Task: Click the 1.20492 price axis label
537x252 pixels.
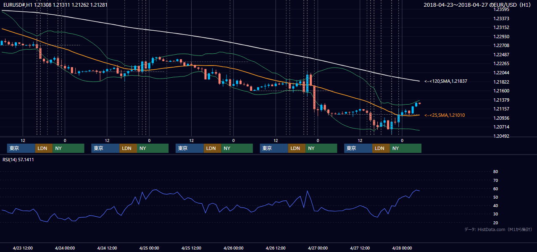Action: coord(501,136)
